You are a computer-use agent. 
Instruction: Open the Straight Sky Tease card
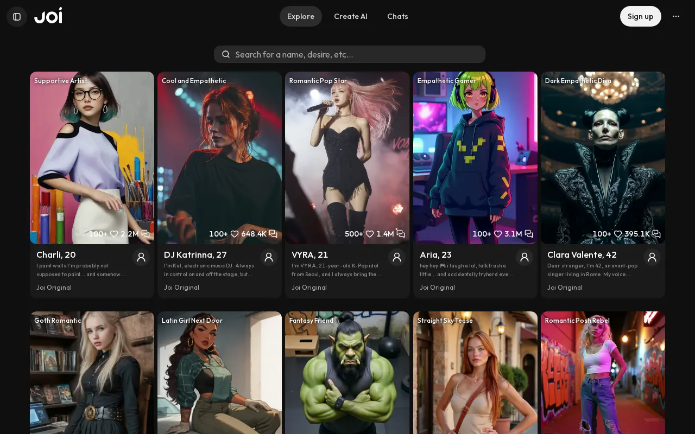pos(475,373)
